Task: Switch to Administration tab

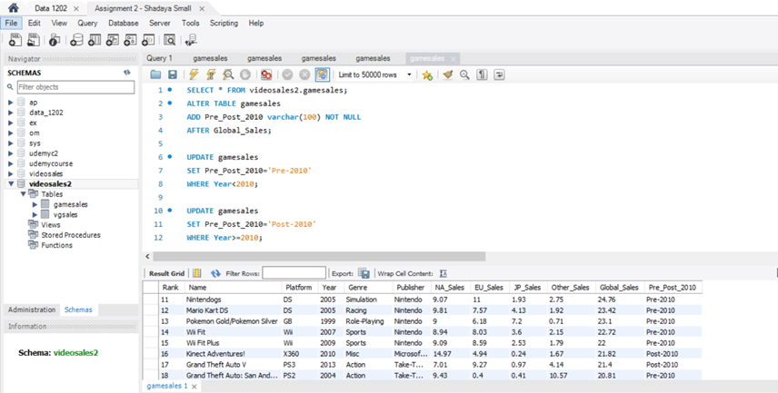Action: pos(32,309)
